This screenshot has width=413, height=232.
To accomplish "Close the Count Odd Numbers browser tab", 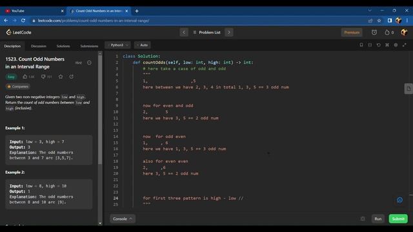I will 126,11.
